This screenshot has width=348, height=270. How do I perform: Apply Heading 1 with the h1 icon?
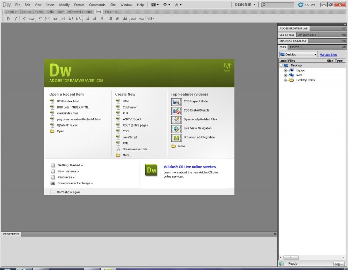tap(63, 19)
